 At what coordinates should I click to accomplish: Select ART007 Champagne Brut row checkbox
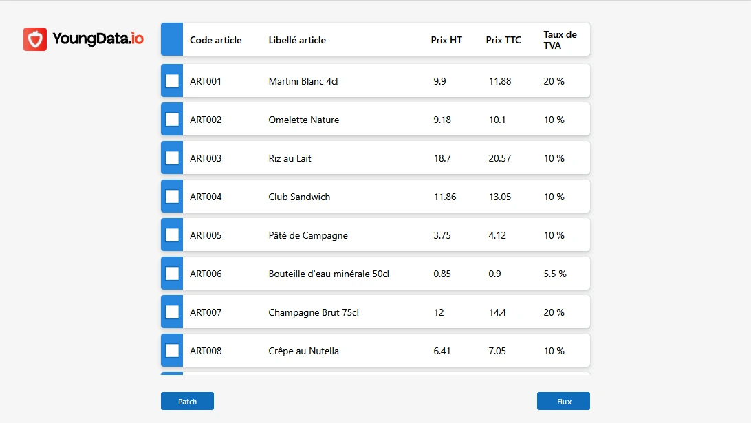click(x=172, y=312)
